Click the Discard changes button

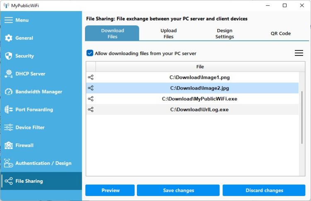coord(264,190)
